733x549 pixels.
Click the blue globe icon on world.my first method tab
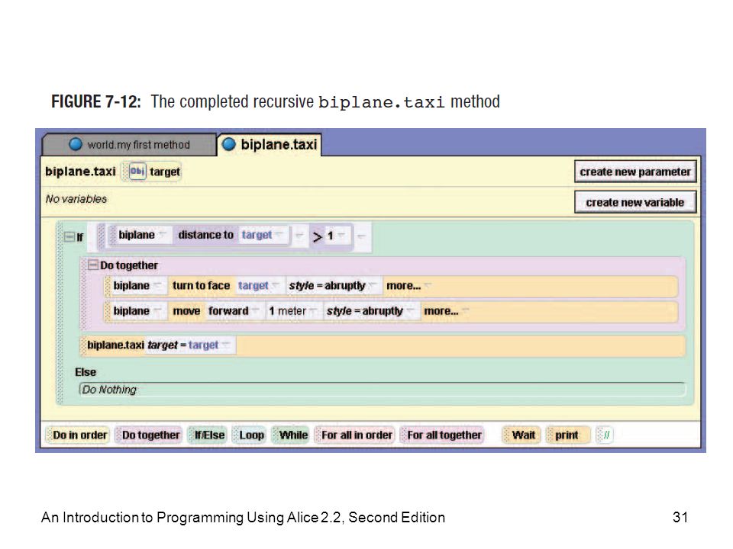click(76, 144)
